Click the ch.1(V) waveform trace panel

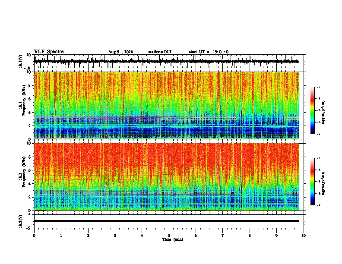coord(170,61)
